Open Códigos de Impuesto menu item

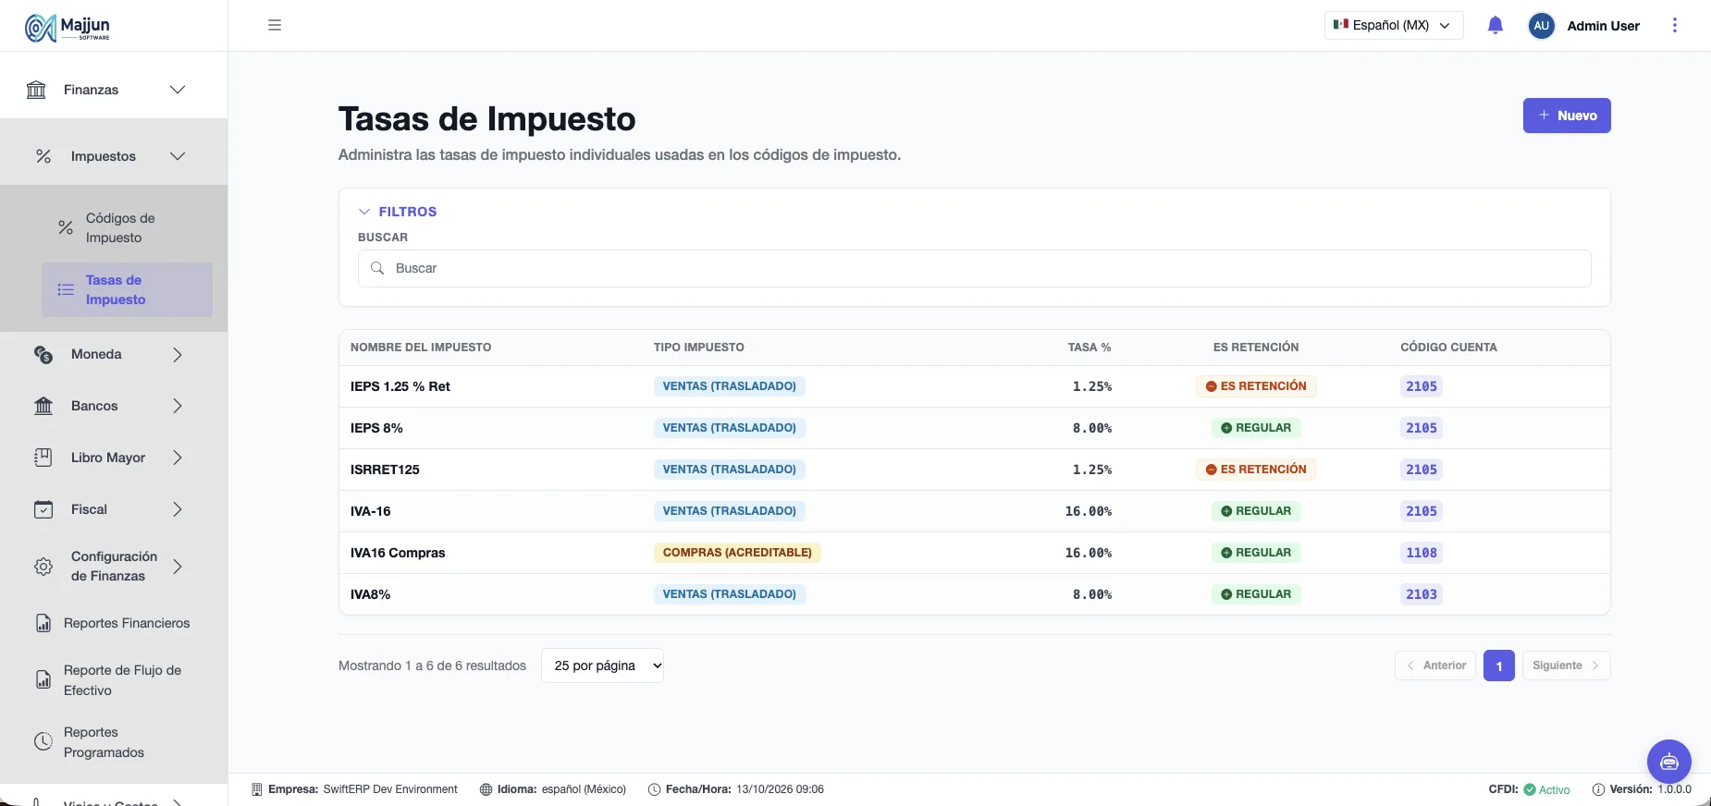click(x=127, y=227)
